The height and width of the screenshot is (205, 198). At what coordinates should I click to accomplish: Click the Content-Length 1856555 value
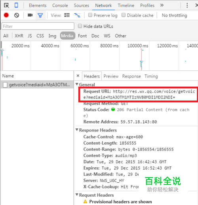[x=128, y=143]
